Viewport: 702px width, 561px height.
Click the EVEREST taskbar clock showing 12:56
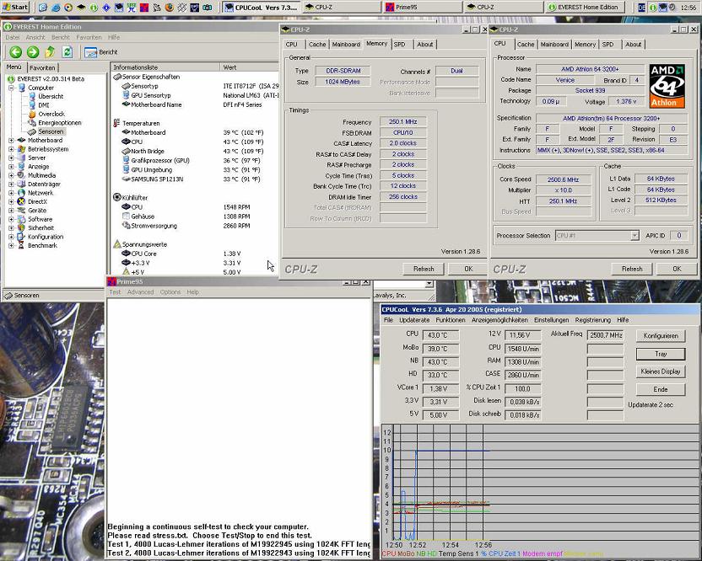[x=688, y=8]
